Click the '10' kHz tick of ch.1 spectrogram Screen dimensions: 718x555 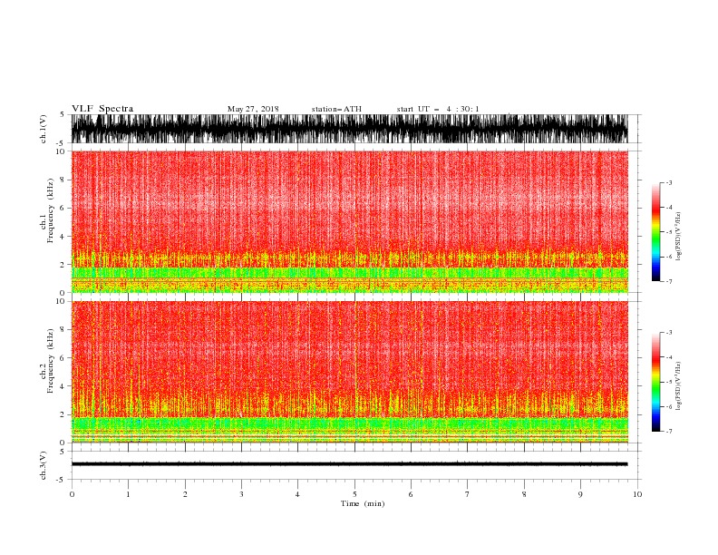coord(60,151)
